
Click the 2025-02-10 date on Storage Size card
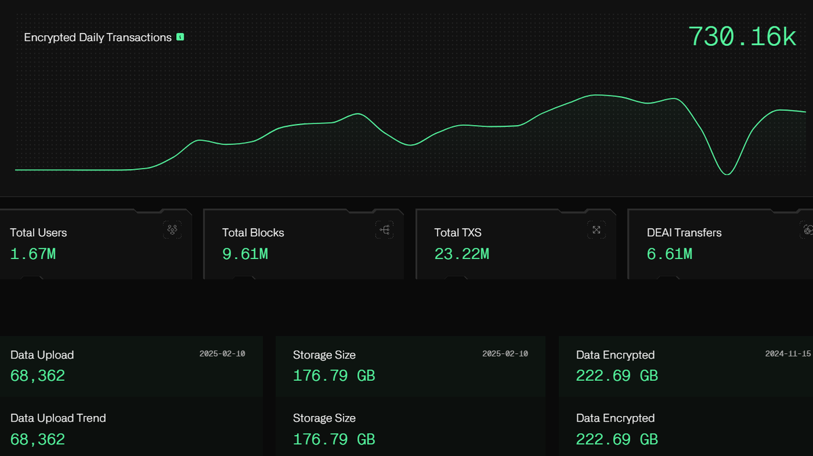(505, 354)
